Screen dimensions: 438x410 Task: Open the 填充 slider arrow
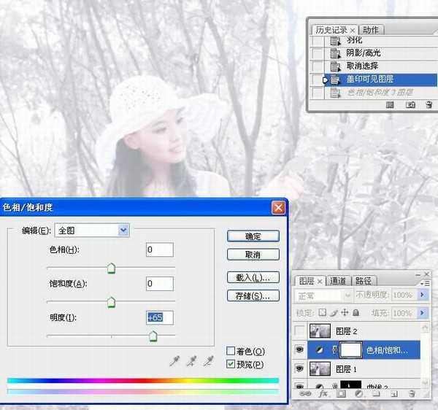pos(423,312)
